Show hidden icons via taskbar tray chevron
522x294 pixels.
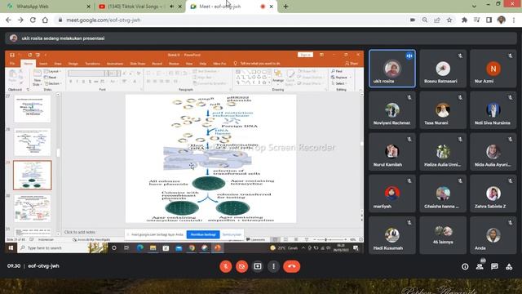(x=303, y=248)
